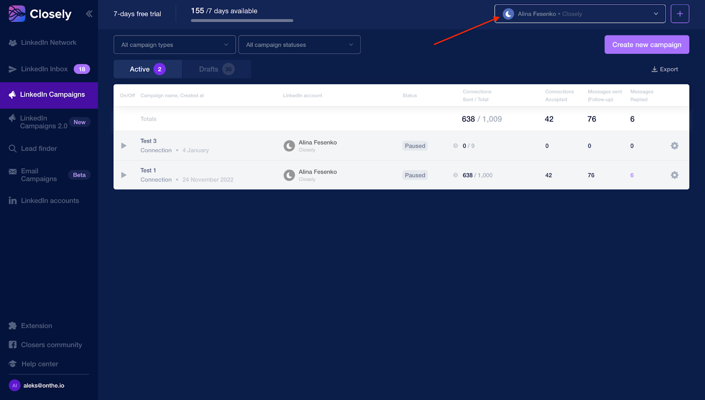Open settings gear for Test 3 campaign

(x=675, y=146)
